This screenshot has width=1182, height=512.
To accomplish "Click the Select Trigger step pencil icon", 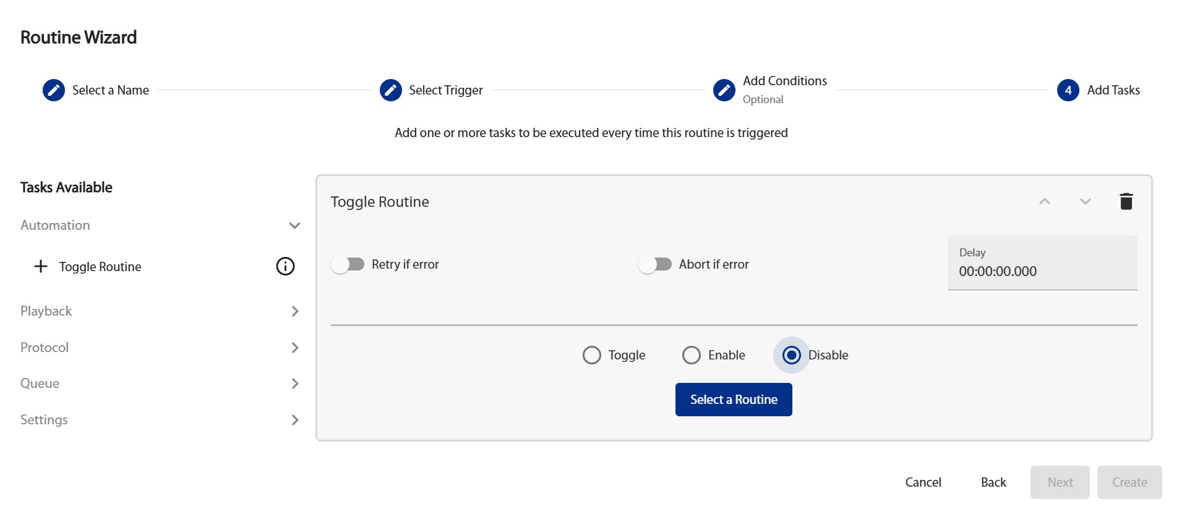I will coord(390,90).
